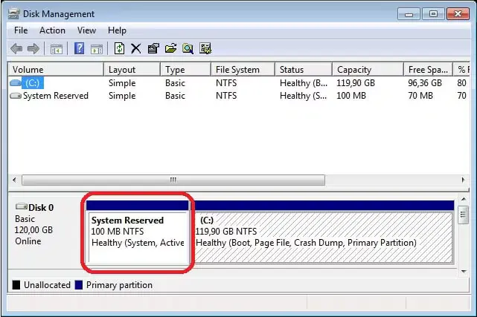Click "Healthy (B..." status cell
Screen dimensions: 477x317
click(x=304, y=83)
